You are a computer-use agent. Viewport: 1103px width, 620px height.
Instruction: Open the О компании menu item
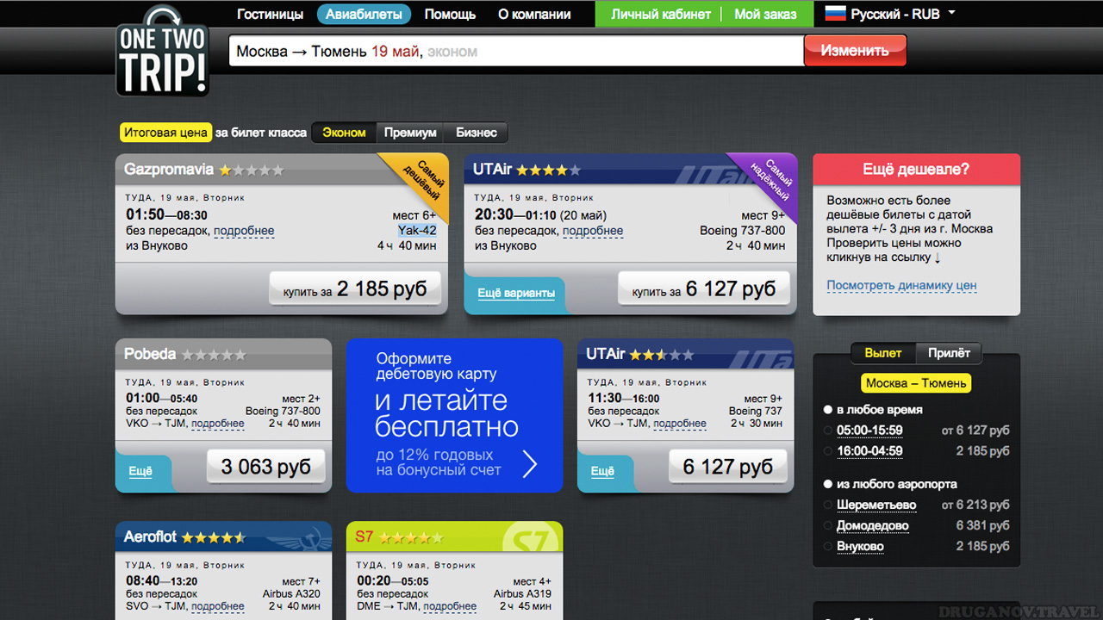(534, 14)
